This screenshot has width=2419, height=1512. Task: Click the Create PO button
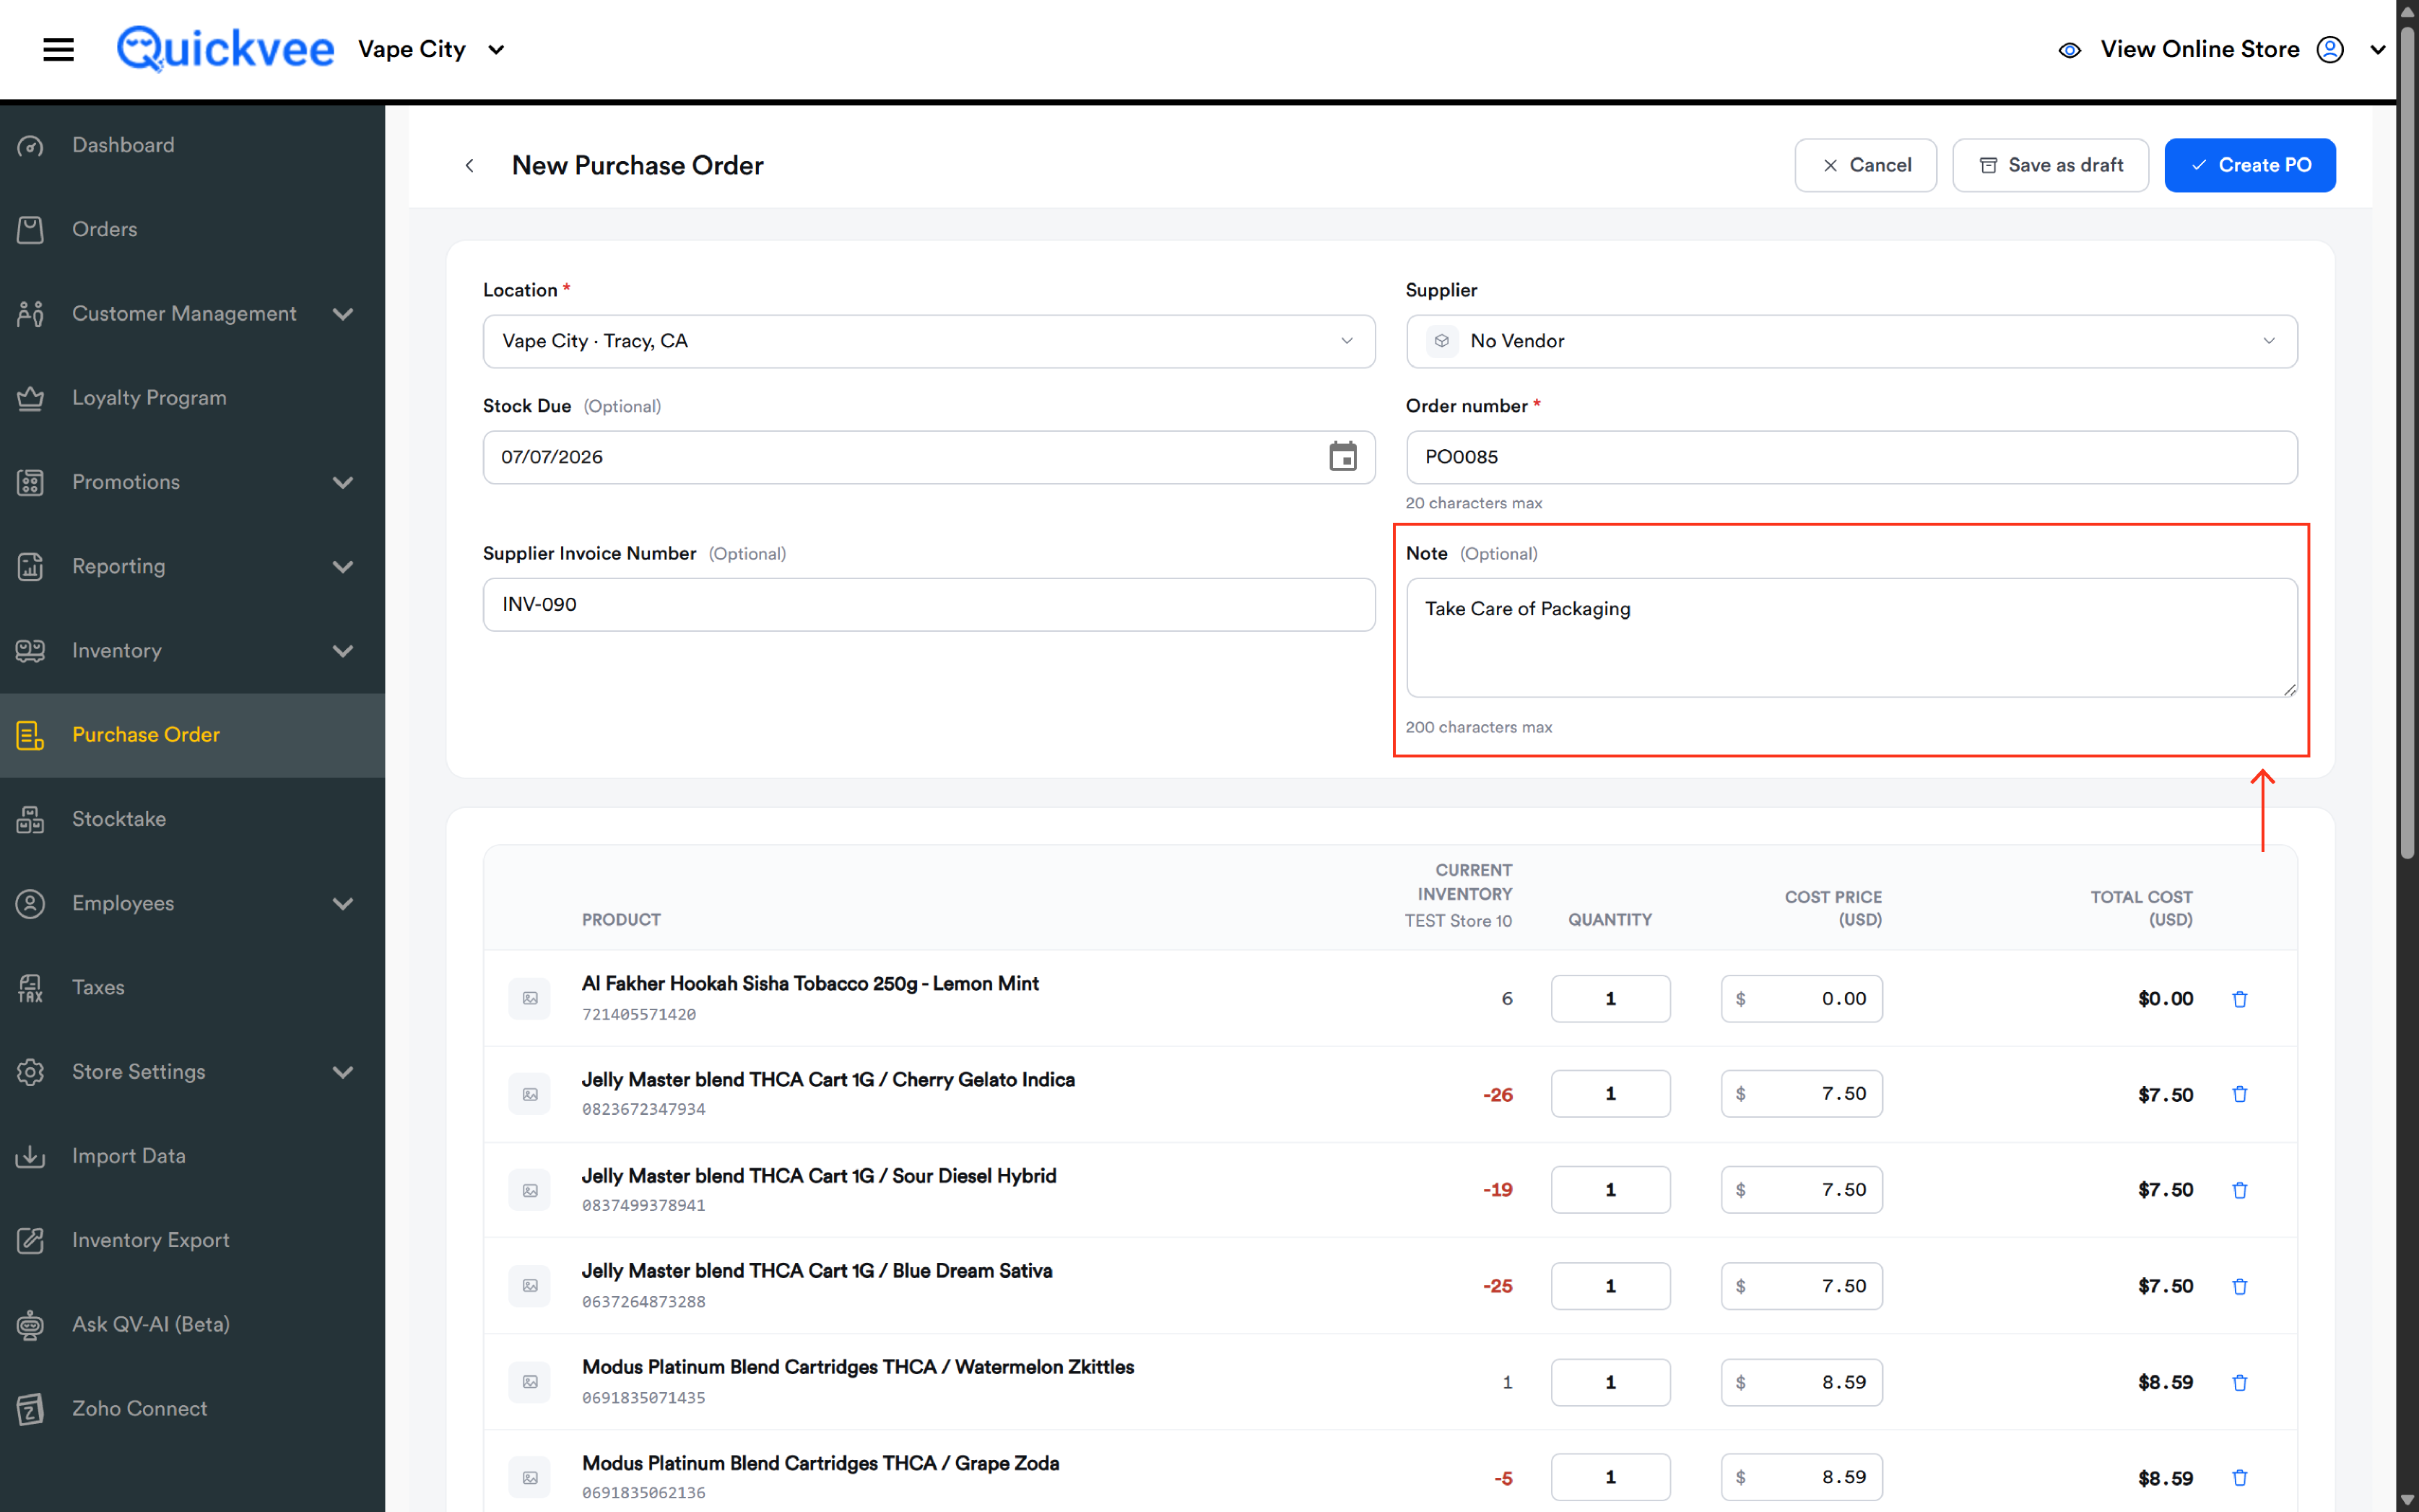coord(2249,165)
